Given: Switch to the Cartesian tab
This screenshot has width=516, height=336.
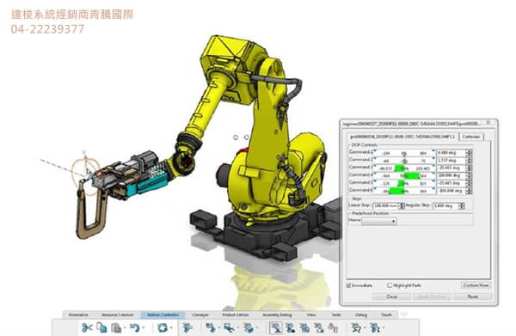Looking at the screenshot, I should click(x=471, y=137).
